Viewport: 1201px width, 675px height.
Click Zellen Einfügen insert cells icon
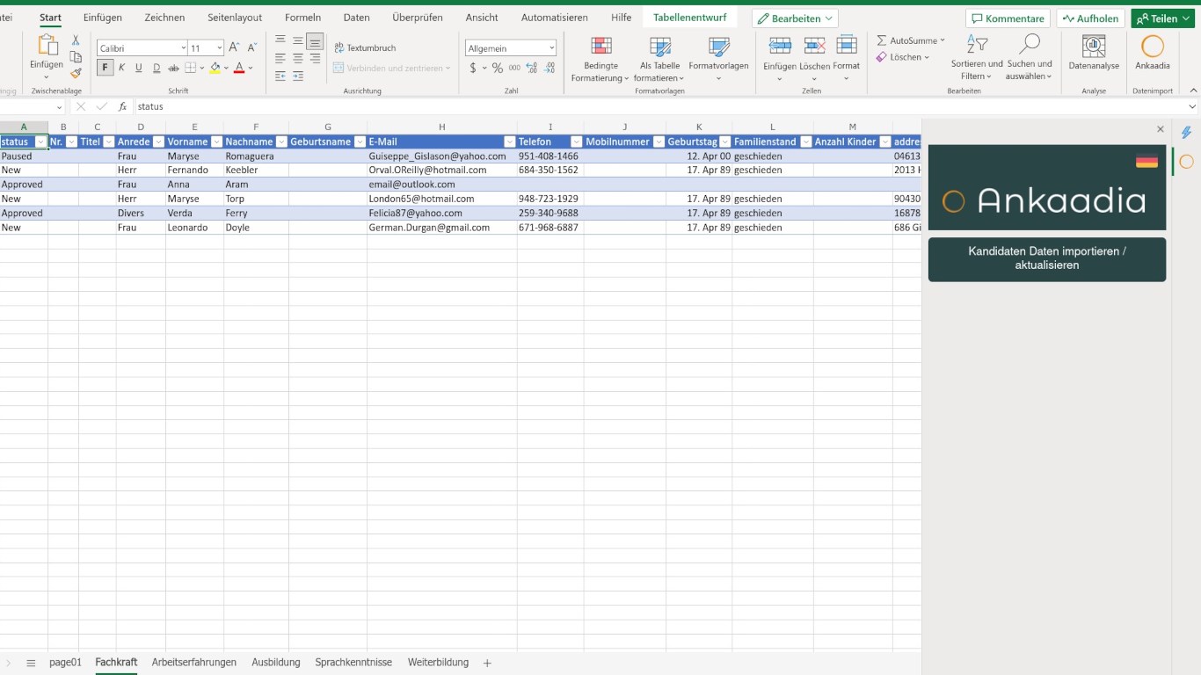(779, 59)
